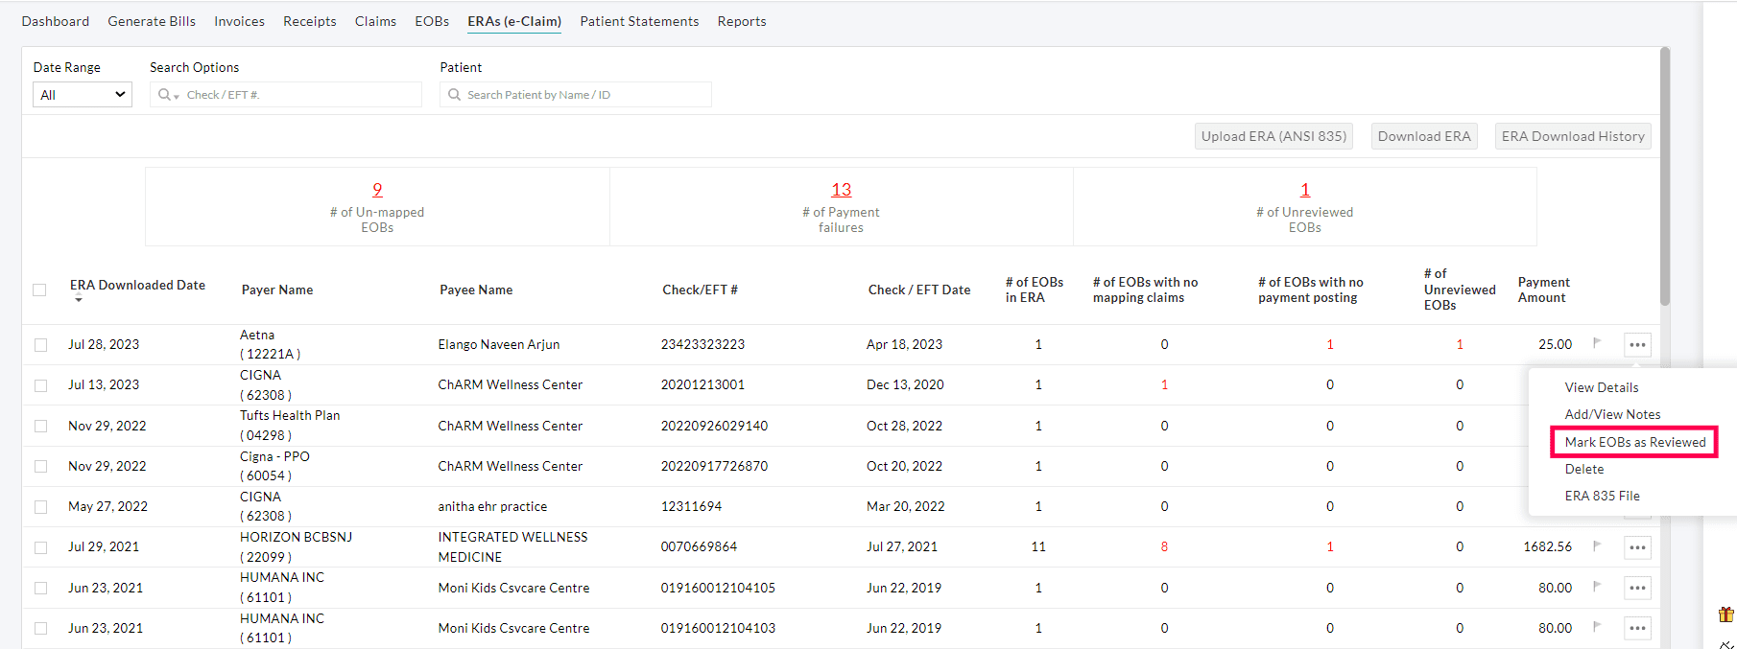Open the EOBs tab
This screenshot has height=649, width=1737.
coord(432,21)
